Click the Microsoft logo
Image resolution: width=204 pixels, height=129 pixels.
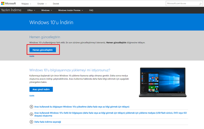tap(9, 4)
